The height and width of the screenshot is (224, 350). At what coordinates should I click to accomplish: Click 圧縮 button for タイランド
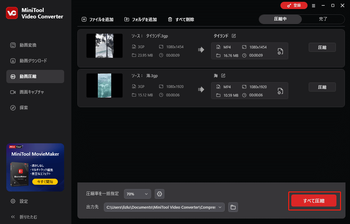(322, 47)
